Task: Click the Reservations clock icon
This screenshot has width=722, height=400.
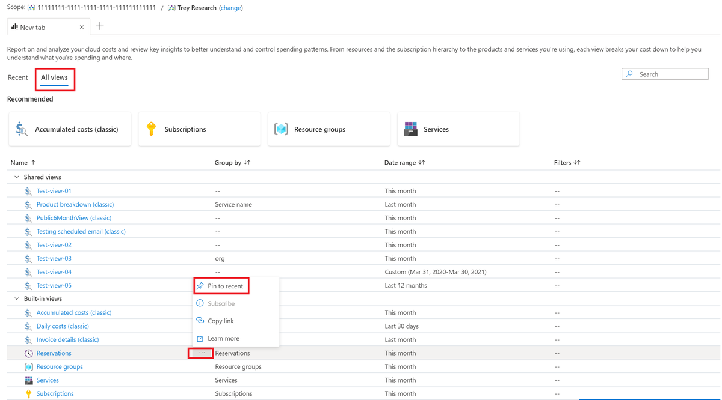Action: [28, 353]
